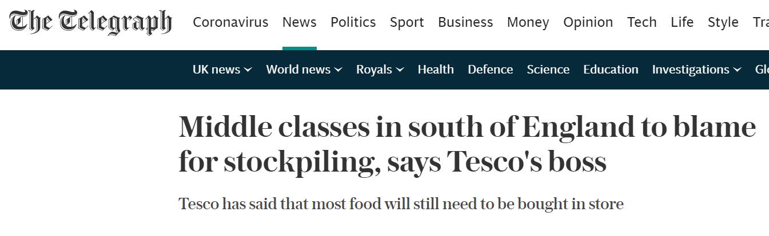The image size is (769, 236).
Task: Open the Tech section
Action: coord(642,22)
